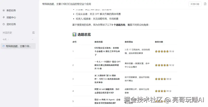Click the filter icon next to 对话历史
This screenshot has height=107, width=208.
tap(34, 33)
